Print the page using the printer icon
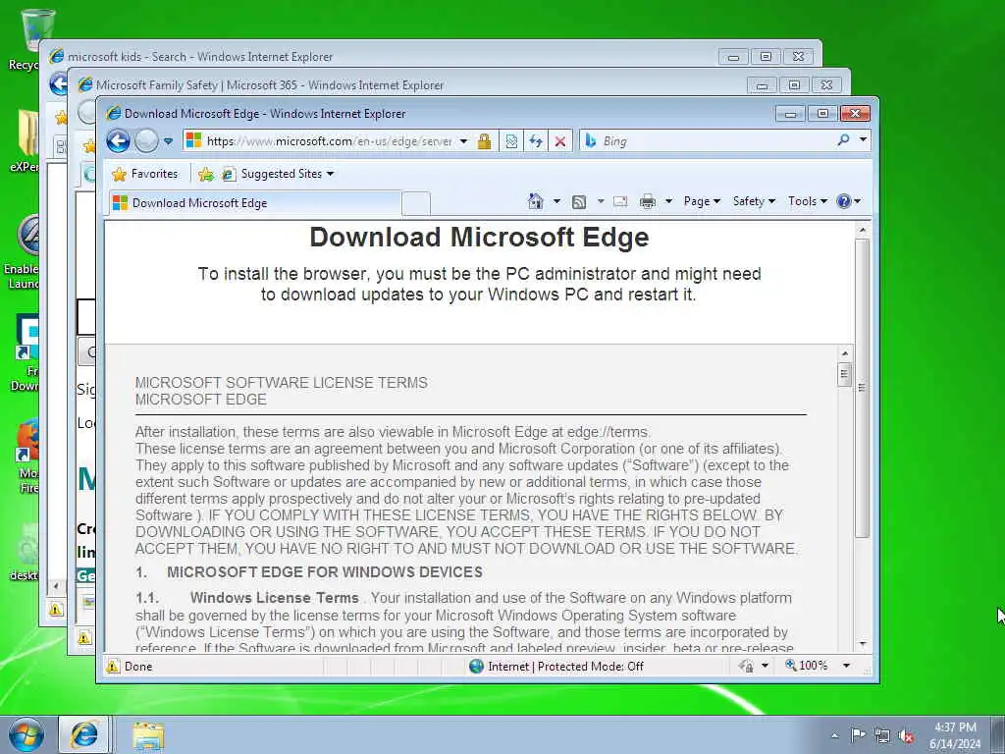Viewport: 1005px width, 754px height. coord(648,202)
